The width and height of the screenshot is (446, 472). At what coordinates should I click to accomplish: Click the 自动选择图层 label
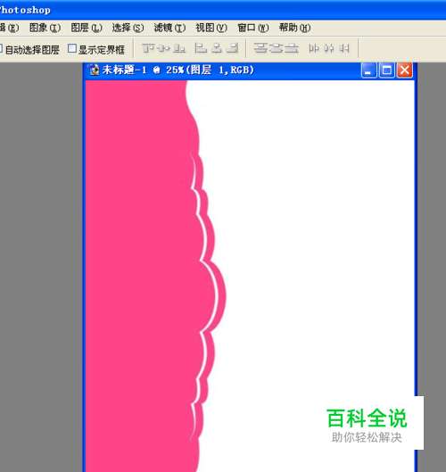32,50
